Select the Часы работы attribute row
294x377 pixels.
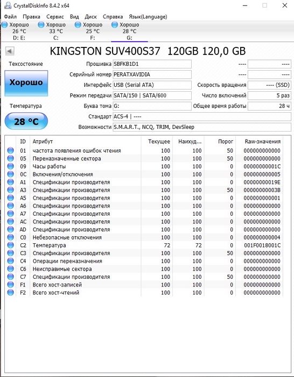click(144, 166)
